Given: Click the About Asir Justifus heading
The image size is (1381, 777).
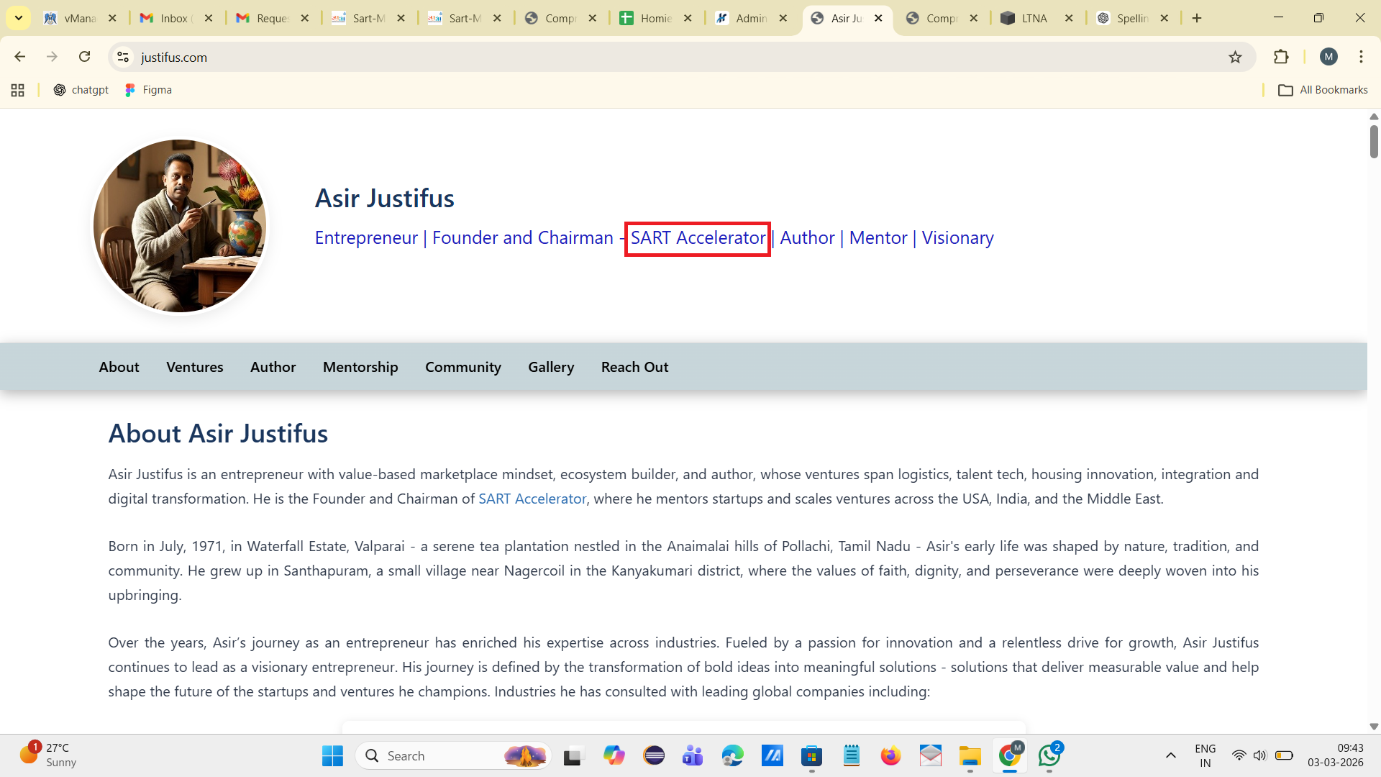Looking at the screenshot, I should point(218,434).
